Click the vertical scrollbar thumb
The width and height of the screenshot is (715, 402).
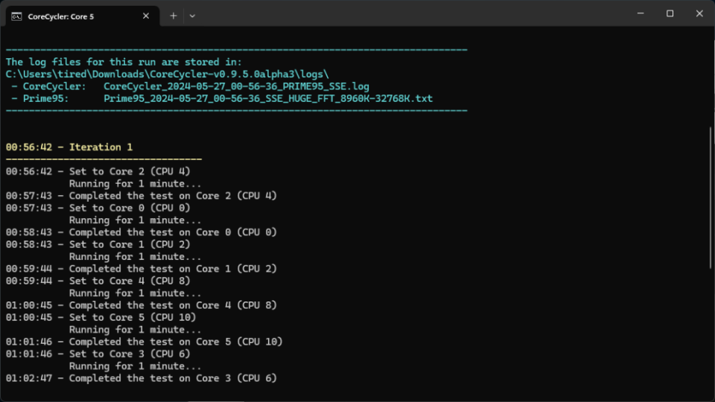point(711,197)
